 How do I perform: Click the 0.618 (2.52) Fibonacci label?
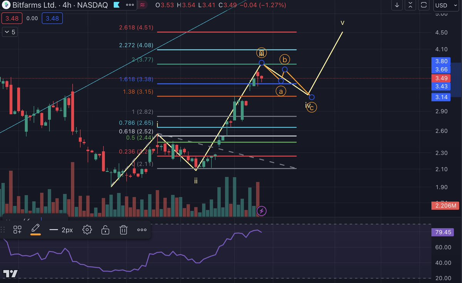(x=136, y=131)
